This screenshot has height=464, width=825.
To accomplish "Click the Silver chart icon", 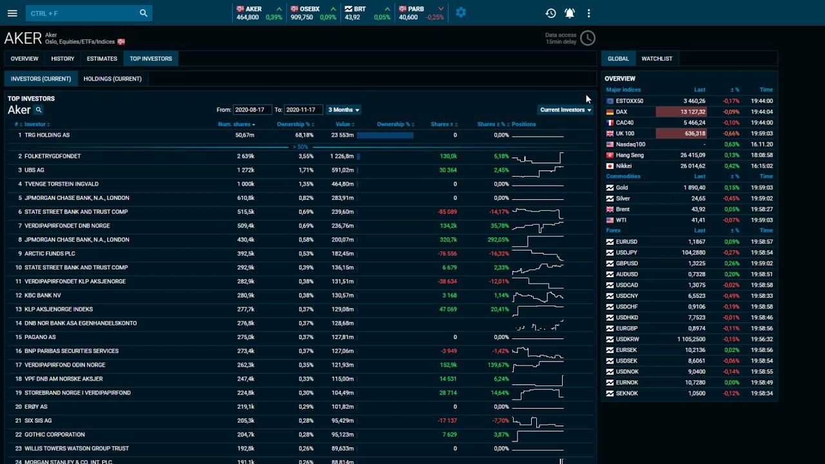I will coord(610,198).
